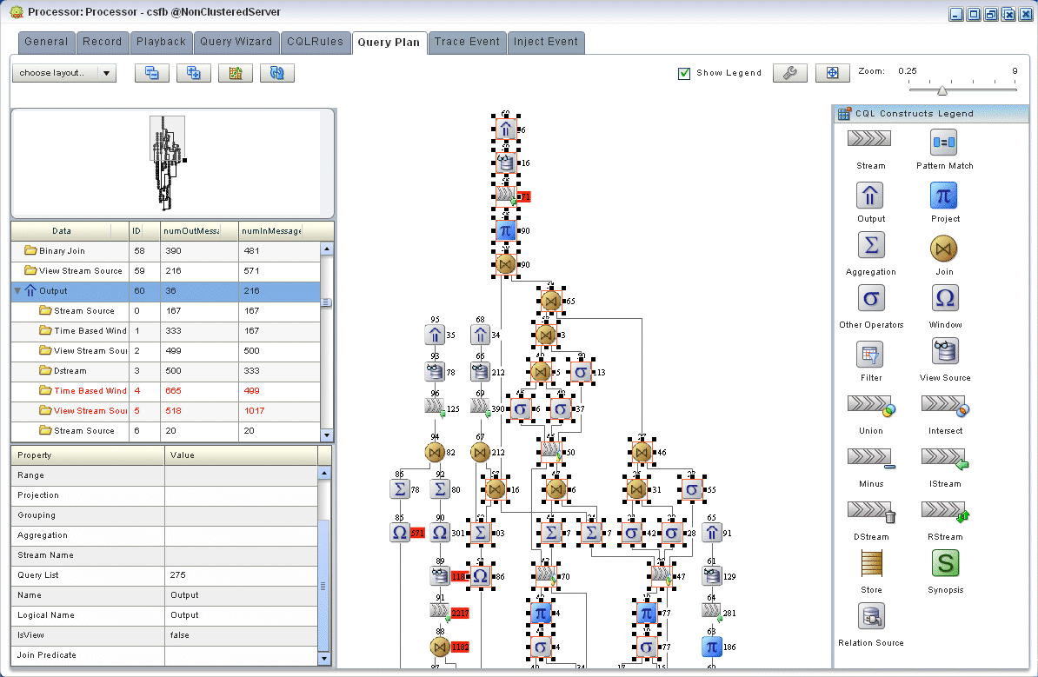This screenshot has height=677, width=1038.
Task: Click the View Source legend icon
Action: (945, 351)
